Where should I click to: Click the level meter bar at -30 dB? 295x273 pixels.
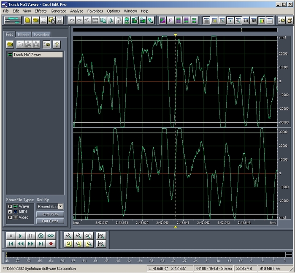pos(173,255)
